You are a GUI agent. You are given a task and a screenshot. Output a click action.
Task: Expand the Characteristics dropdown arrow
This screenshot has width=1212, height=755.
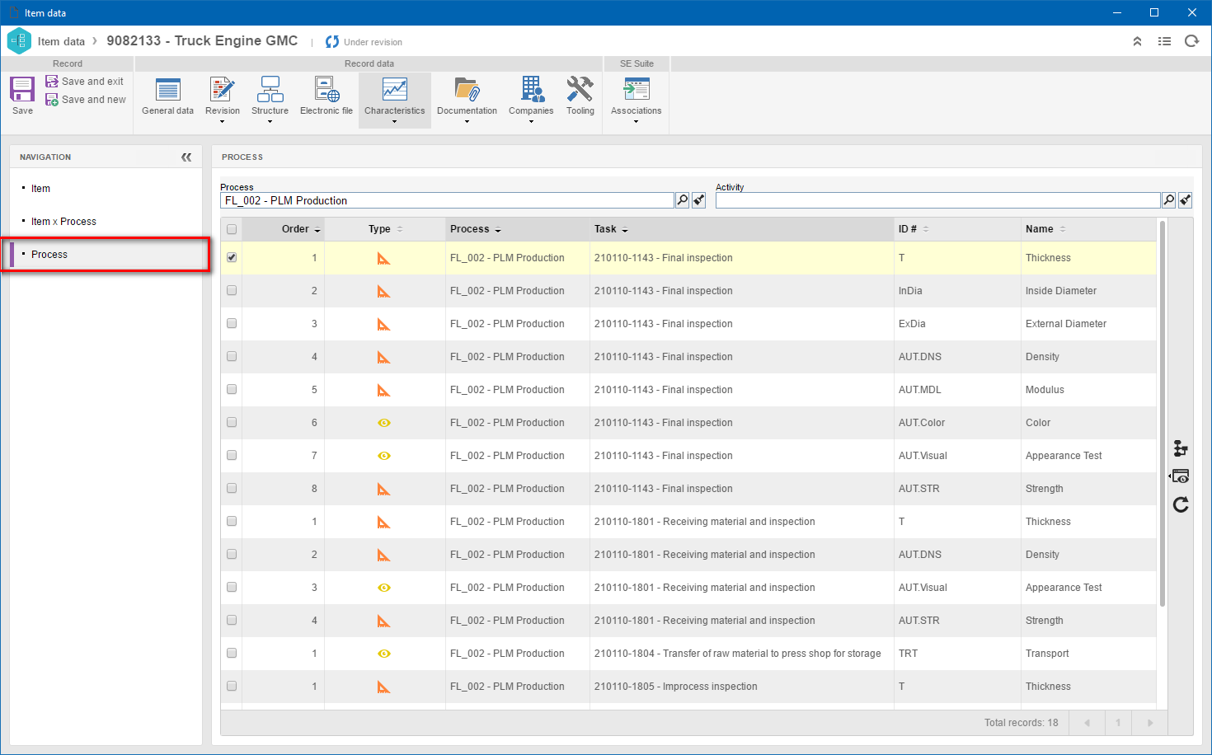[x=395, y=122]
